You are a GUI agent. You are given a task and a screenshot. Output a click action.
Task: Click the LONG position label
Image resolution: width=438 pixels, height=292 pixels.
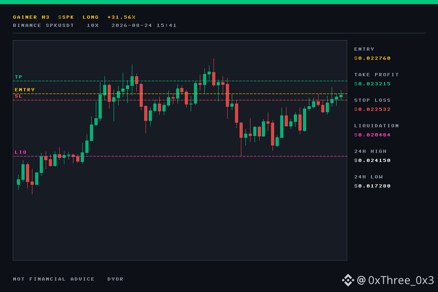[x=90, y=17]
